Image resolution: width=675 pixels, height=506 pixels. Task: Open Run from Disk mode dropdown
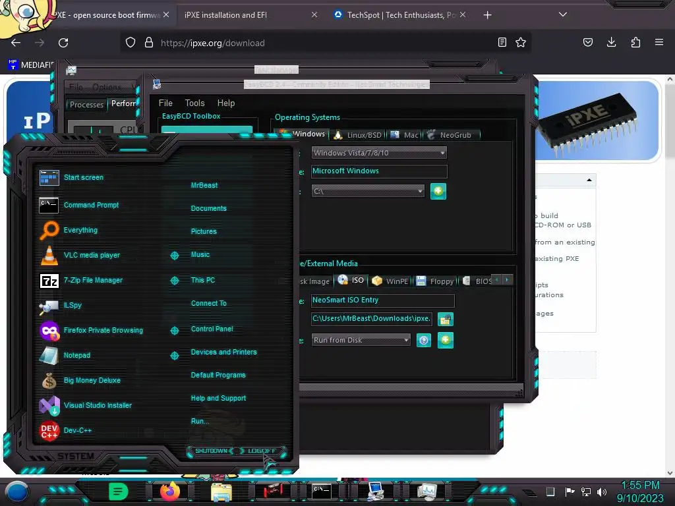click(x=361, y=341)
